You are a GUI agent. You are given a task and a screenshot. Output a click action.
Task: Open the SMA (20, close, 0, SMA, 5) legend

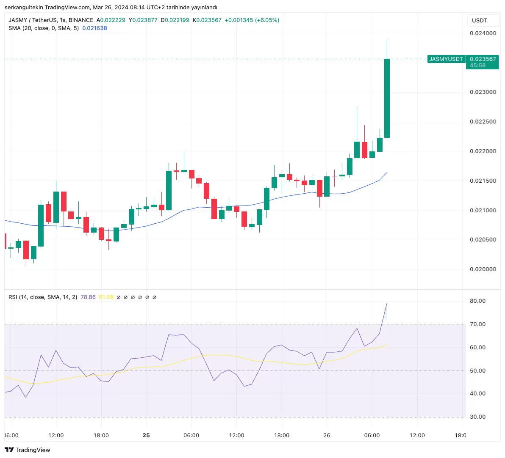(44, 28)
